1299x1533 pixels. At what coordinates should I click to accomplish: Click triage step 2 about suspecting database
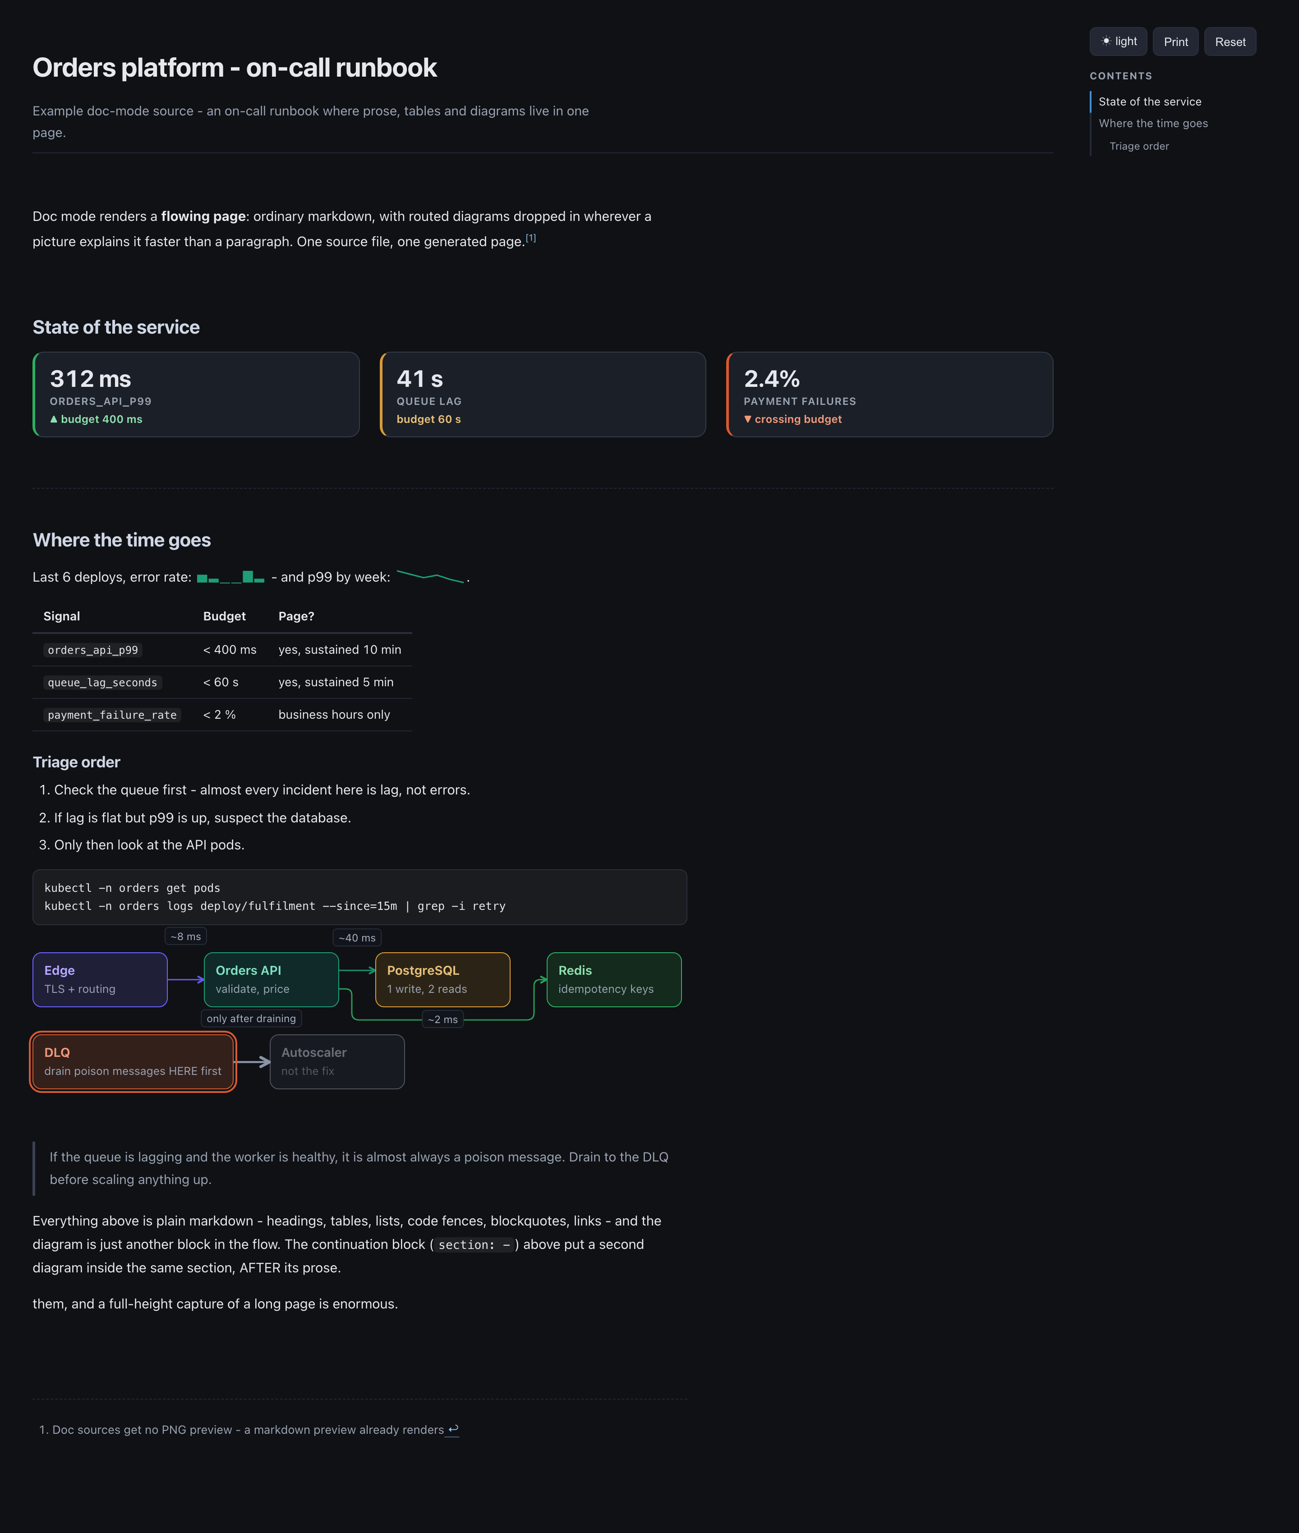click(x=203, y=817)
